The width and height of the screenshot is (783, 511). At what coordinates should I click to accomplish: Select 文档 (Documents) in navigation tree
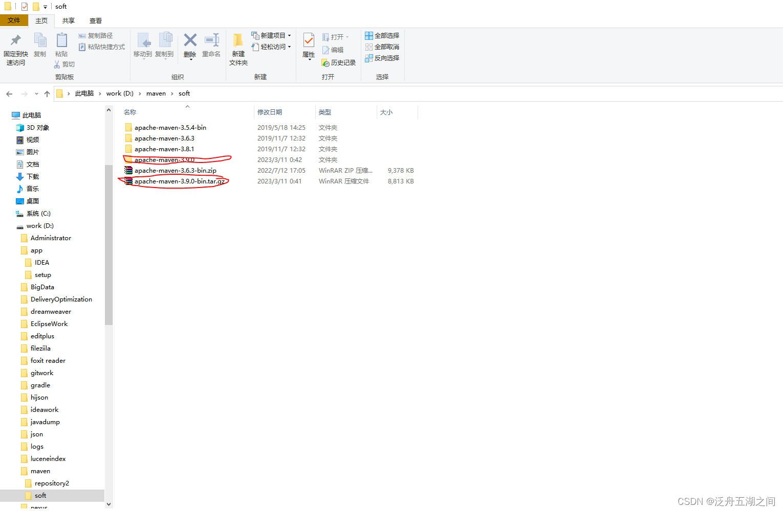pos(33,165)
